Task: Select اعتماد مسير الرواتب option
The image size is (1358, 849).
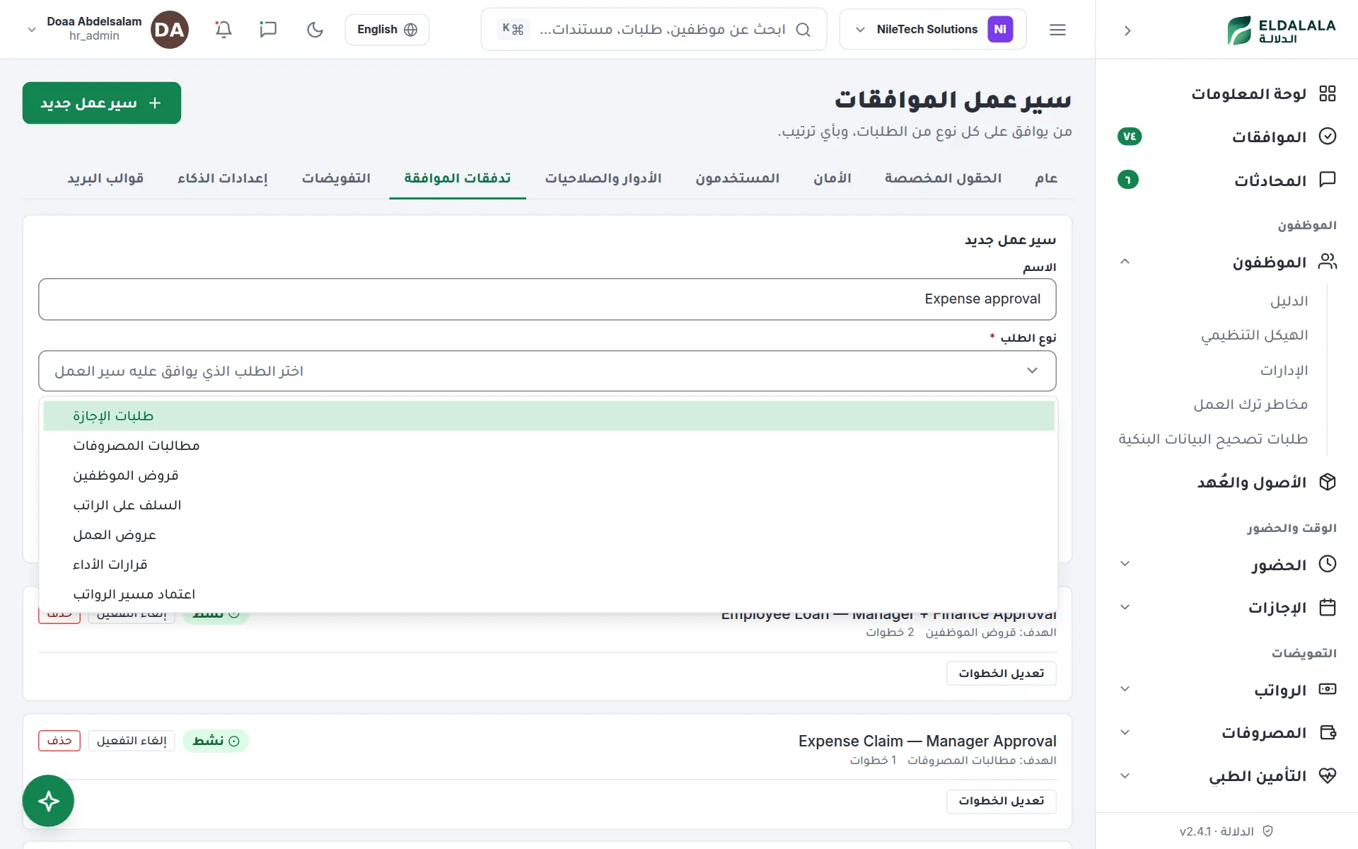Action: 549,594
